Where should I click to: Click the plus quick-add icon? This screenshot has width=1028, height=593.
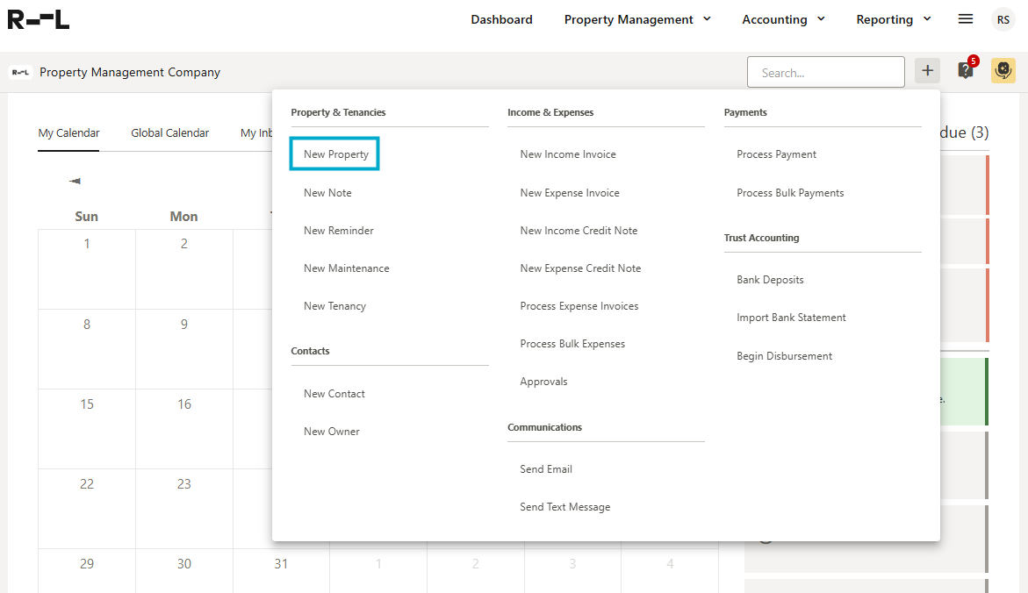tap(927, 71)
